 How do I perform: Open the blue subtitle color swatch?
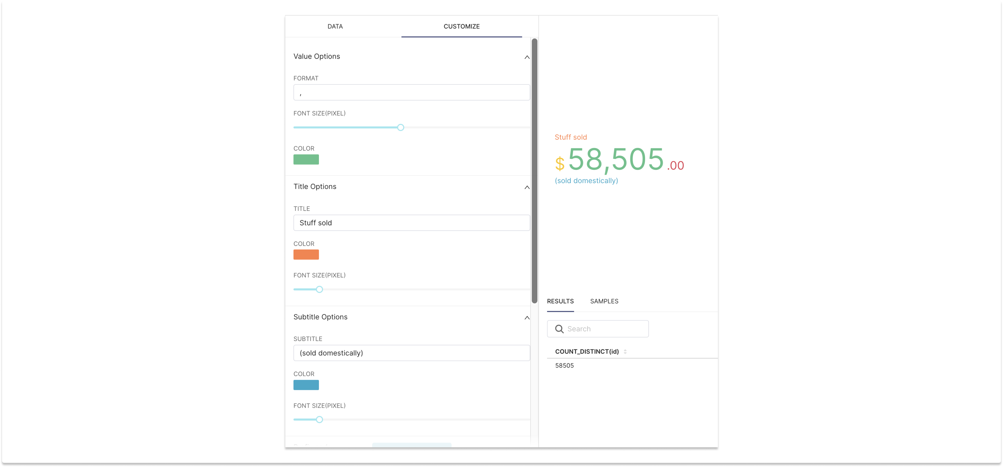pos(306,385)
